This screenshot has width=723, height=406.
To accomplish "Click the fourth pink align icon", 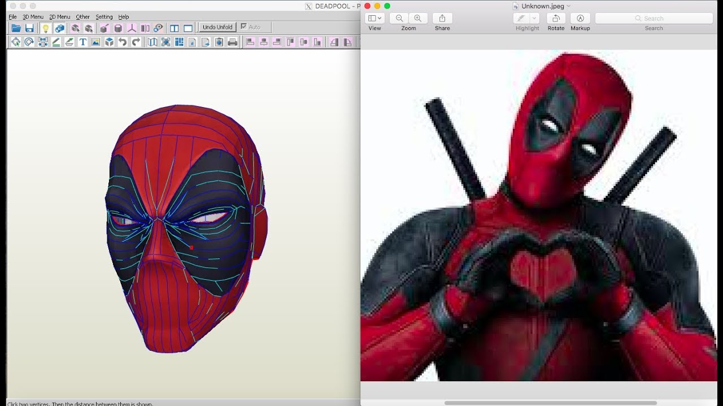I will click(x=290, y=42).
